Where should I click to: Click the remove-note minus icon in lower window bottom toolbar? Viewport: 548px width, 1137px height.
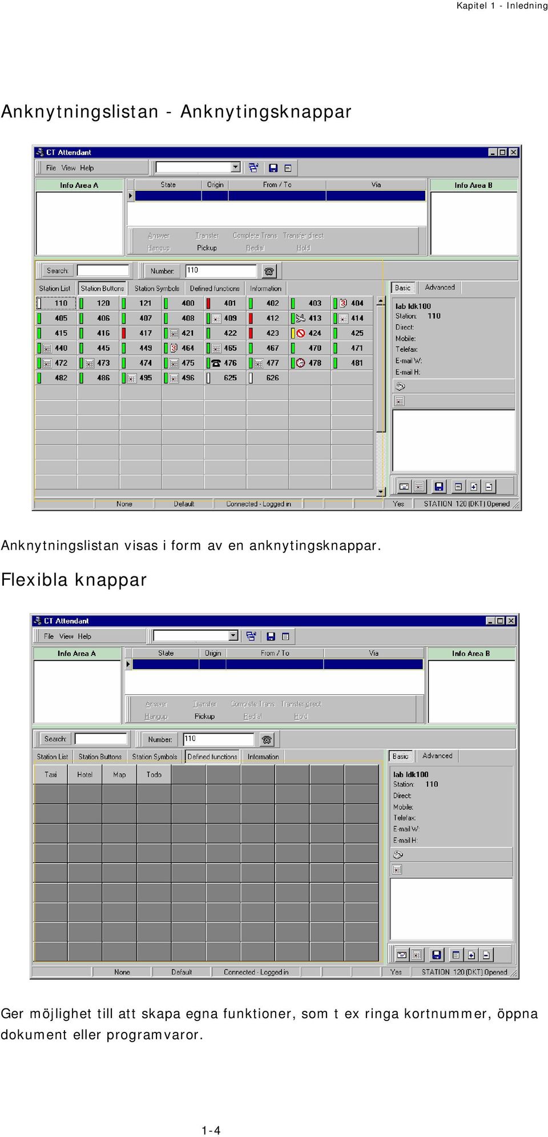tap(486, 955)
